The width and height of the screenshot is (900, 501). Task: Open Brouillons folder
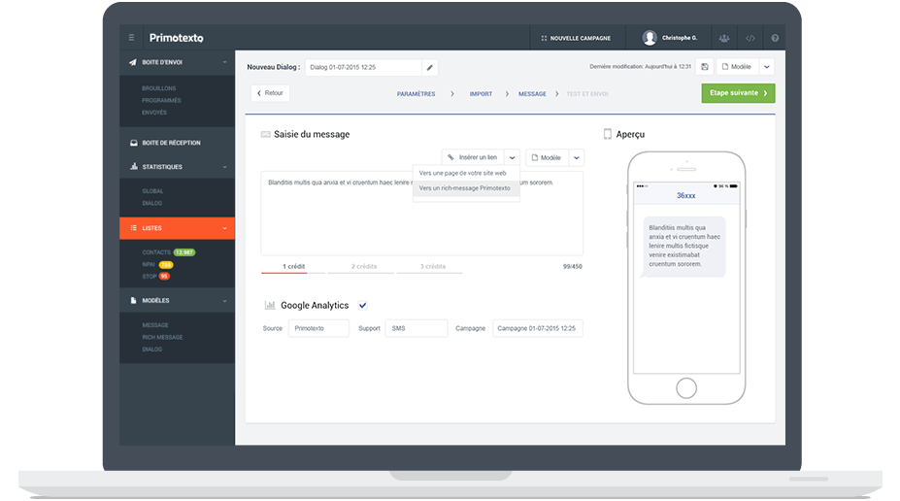coord(159,88)
